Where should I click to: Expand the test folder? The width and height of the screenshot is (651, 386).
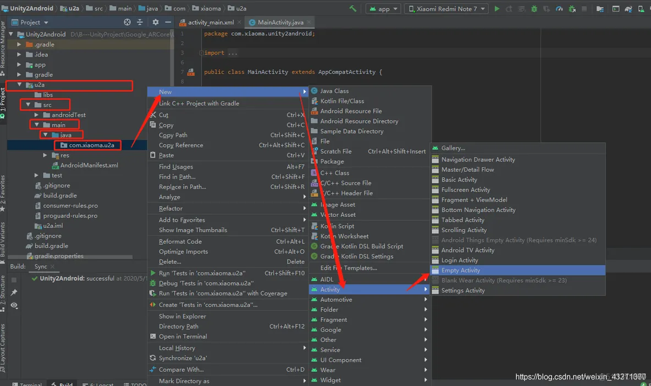pos(36,175)
